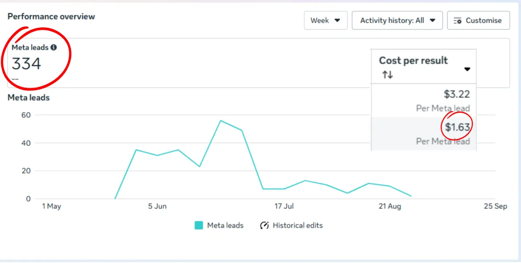
Task: Click the highest peak of the chart line
Action: pos(221,121)
